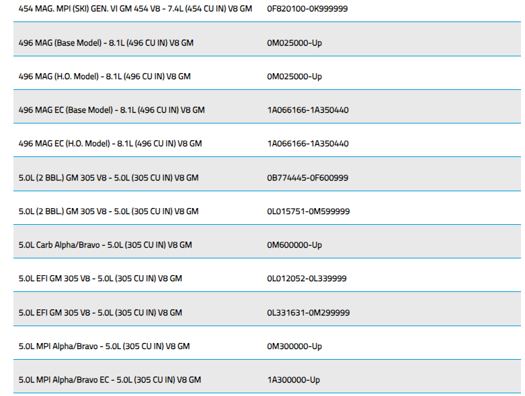Click serial range 0M300000-Up
Image resolution: width=525 pixels, height=396 pixels.
294,346
